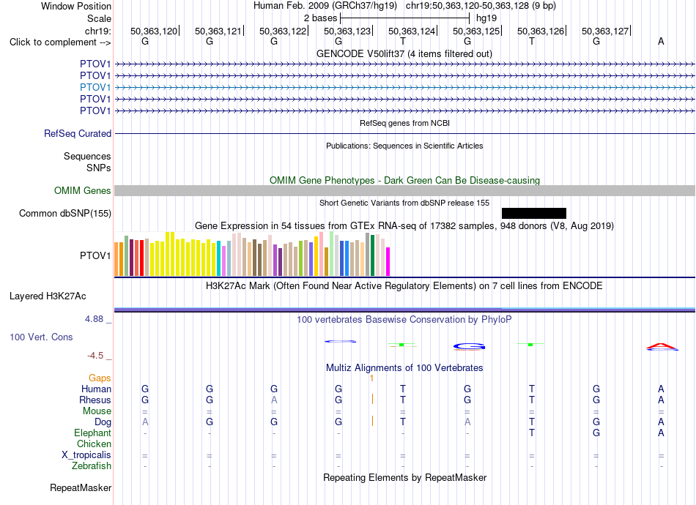Click the Dog species label
Image resolution: width=696 pixels, height=505 pixels.
click(103, 422)
